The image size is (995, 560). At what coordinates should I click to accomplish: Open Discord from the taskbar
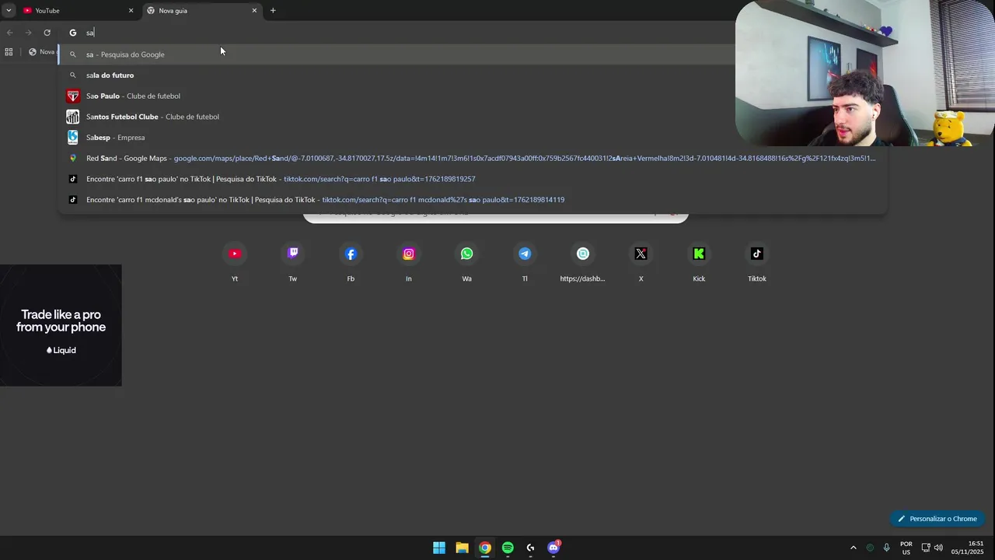(553, 548)
